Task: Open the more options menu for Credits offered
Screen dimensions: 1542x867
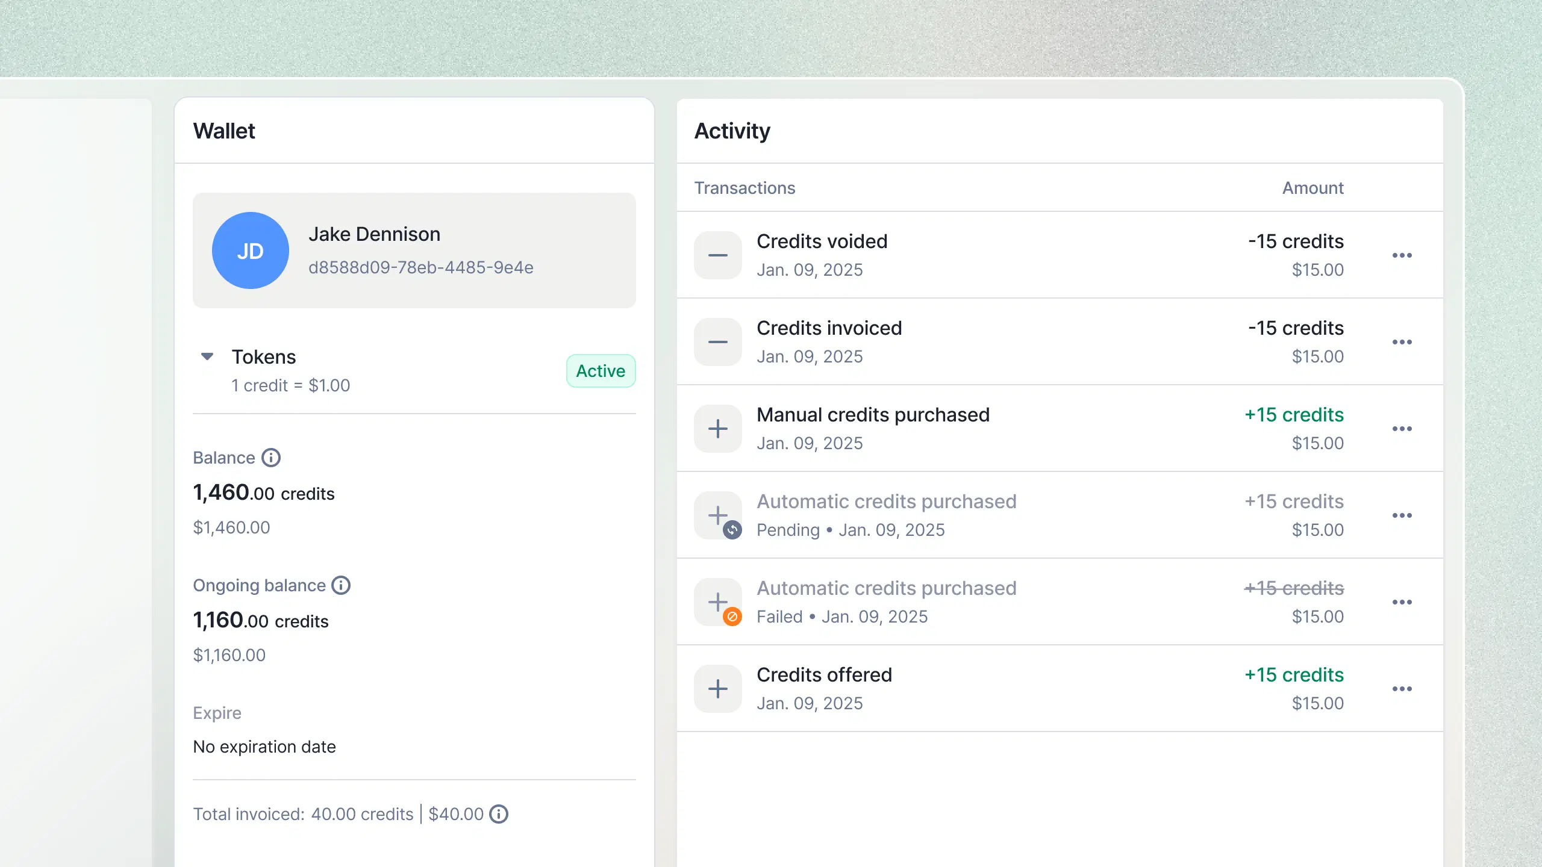Action: [x=1402, y=689]
